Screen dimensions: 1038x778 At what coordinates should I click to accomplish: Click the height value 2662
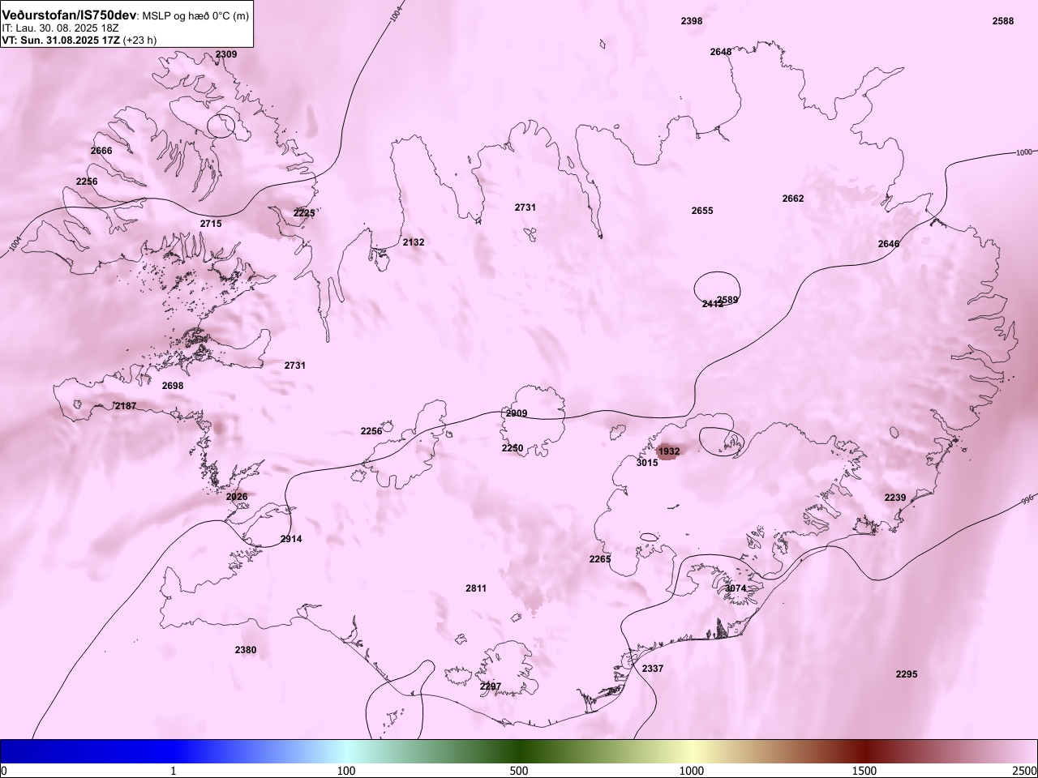tap(793, 199)
